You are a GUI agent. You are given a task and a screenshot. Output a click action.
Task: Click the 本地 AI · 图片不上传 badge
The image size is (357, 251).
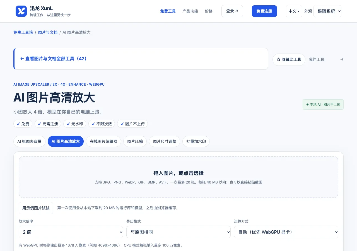[x=323, y=105]
